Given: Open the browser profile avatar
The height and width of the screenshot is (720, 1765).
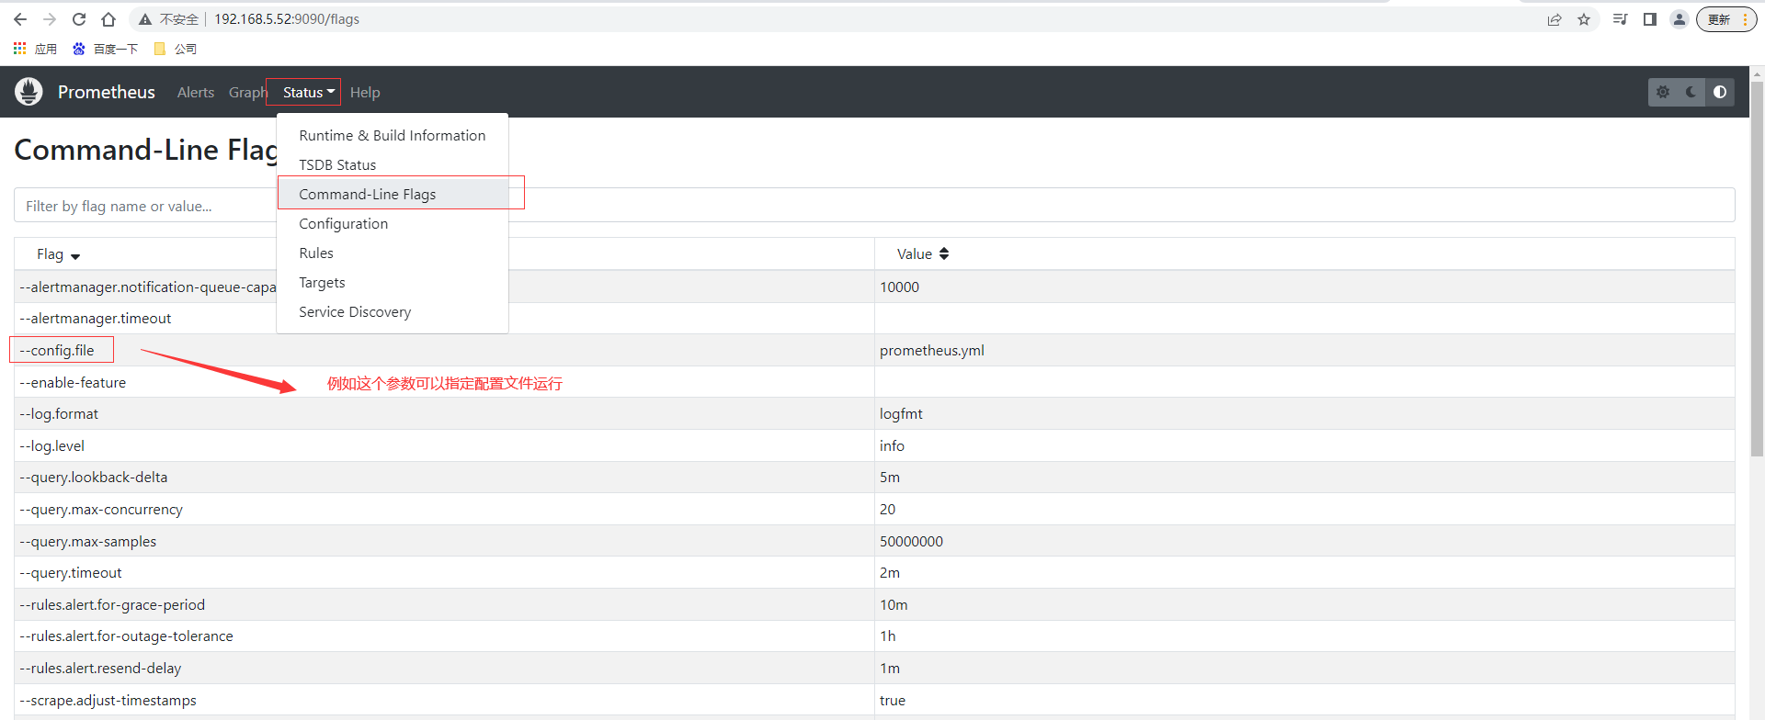Looking at the screenshot, I should pos(1680,19).
